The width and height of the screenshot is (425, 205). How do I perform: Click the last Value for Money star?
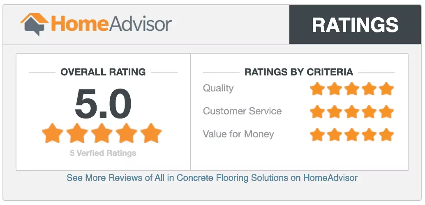[x=386, y=134]
